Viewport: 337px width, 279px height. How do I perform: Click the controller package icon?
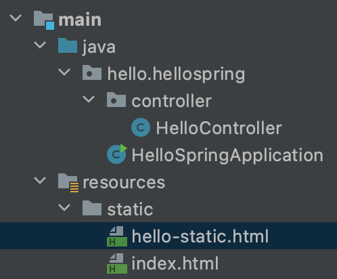[x=116, y=100]
